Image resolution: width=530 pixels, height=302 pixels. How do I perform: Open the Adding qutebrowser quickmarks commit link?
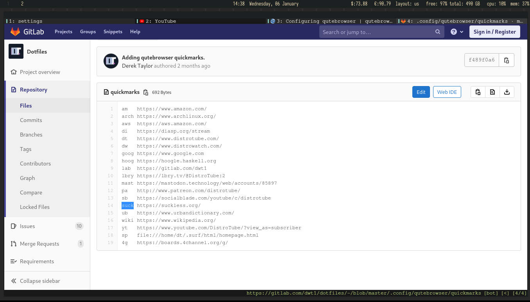[163, 58]
